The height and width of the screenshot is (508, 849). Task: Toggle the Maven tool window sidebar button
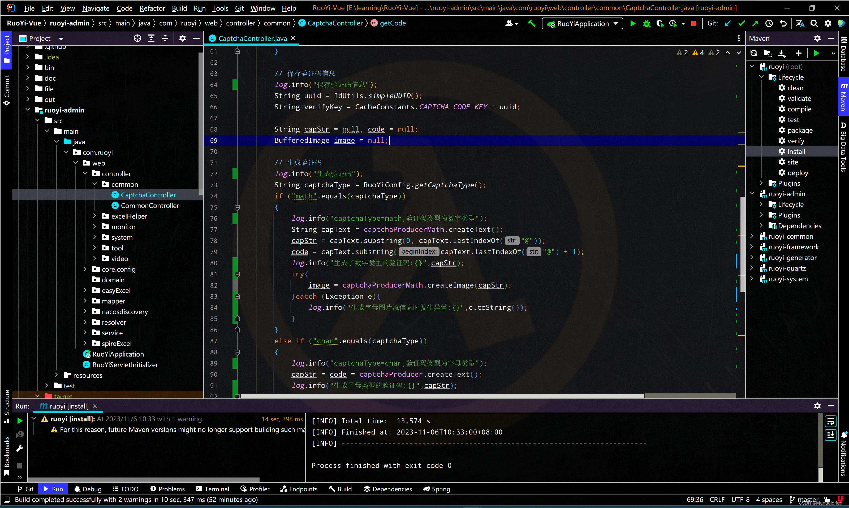click(x=843, y=97)
